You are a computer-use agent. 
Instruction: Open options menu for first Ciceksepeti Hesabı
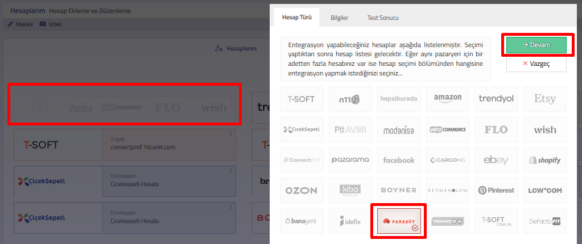230,171
